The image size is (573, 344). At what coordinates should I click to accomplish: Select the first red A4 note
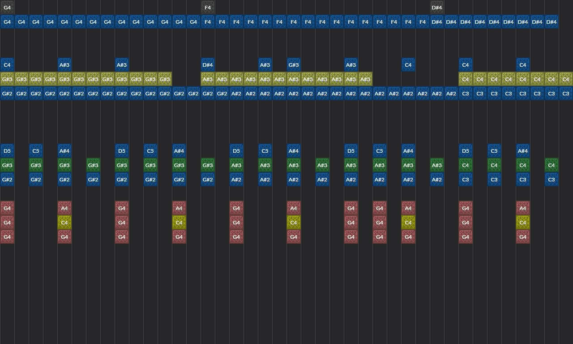[x=64, y=208]
